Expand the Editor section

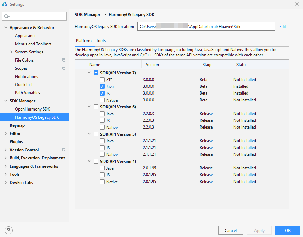(x=6, y=134)
